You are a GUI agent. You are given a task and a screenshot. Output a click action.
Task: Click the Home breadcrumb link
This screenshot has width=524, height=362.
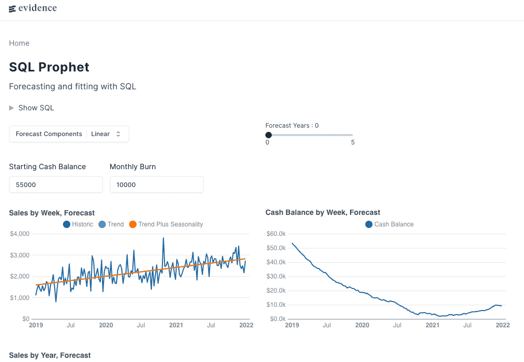pyautogui.click(x=19, y=43)
